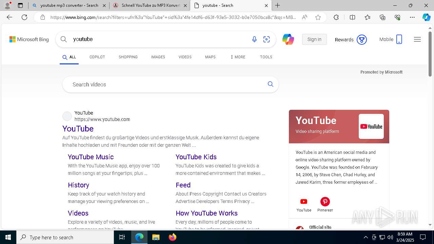Go back with the browser back arrow
This screenshot has height=244, width=434.
(9, 17)
